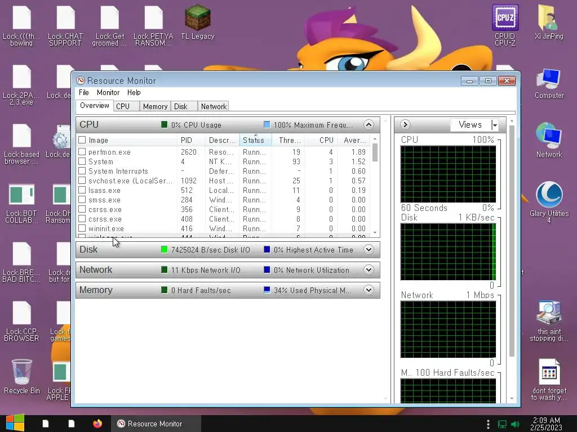Open the Views dropdown arrow
Image resolution: width=577 pixels, height=432 pixels.
coord(495,125)
